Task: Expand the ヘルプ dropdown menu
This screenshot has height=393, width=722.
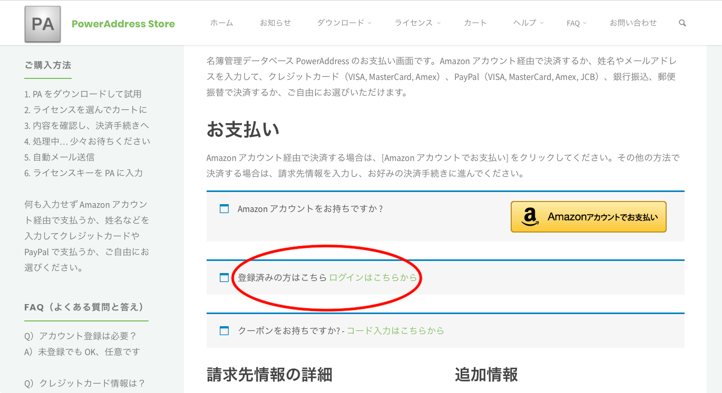Action: pos(528,23)
